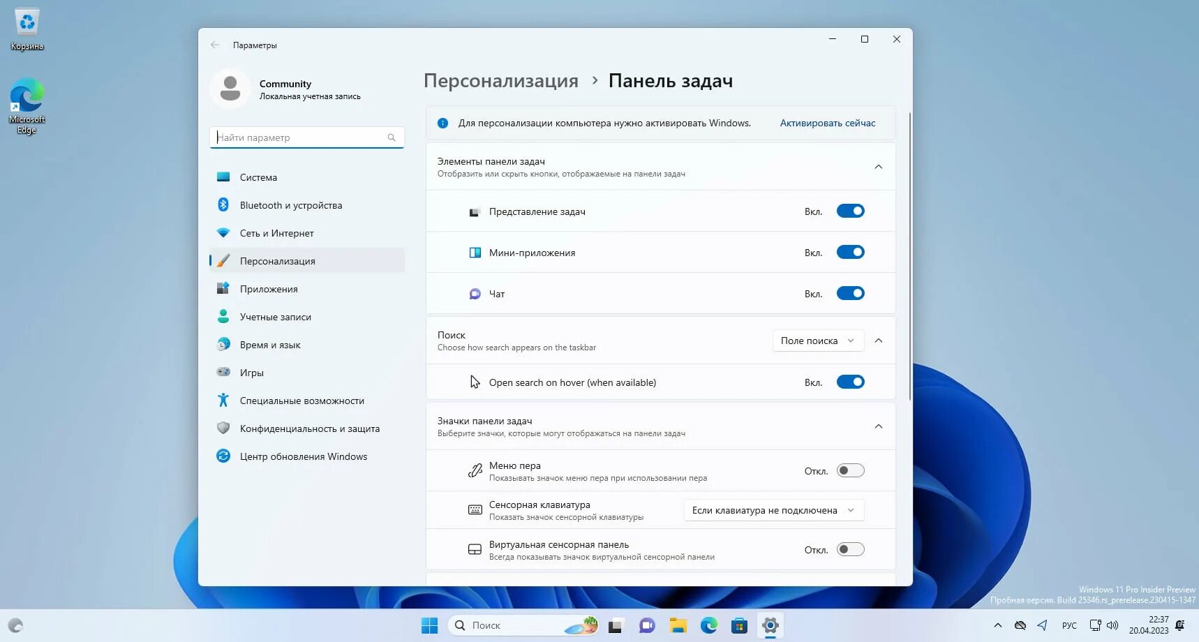
Task: Open the Windows Start button on taskbar
Action: pos(430,625)
